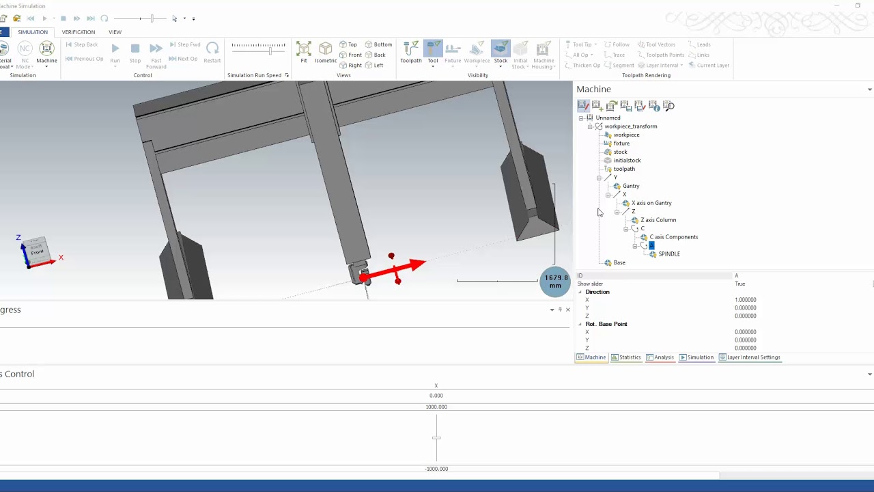Select the Base tree item
The image size is (874, 492).
pyautogui.click(x=619, y=262)
